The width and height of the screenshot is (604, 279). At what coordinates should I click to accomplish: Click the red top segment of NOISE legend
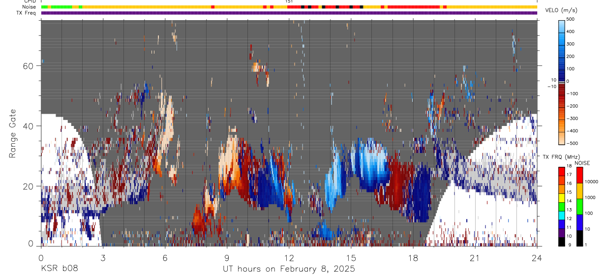(x=579, y=175)
